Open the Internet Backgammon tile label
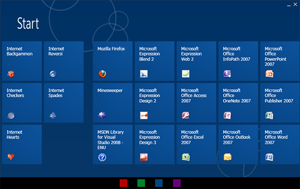 coord(19,51)
